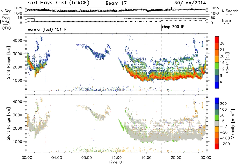Click the '200' Velocity colorbar value
This screenshot has height=164, width=238.
[223, 104]
